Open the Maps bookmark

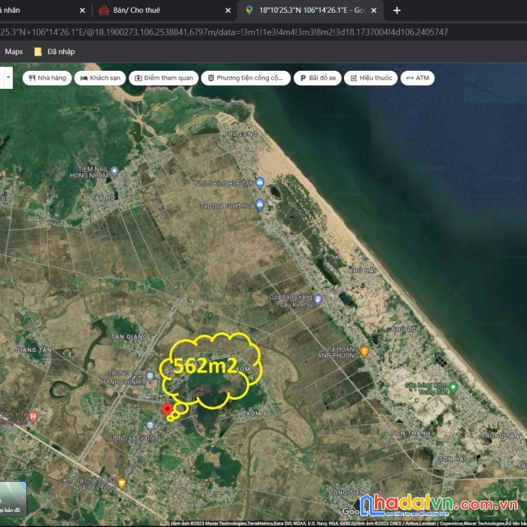pyautogui.click(x=14, y=52)
